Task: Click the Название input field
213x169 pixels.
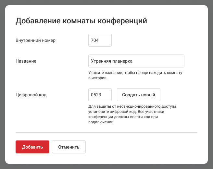Action: coord(136,61)
